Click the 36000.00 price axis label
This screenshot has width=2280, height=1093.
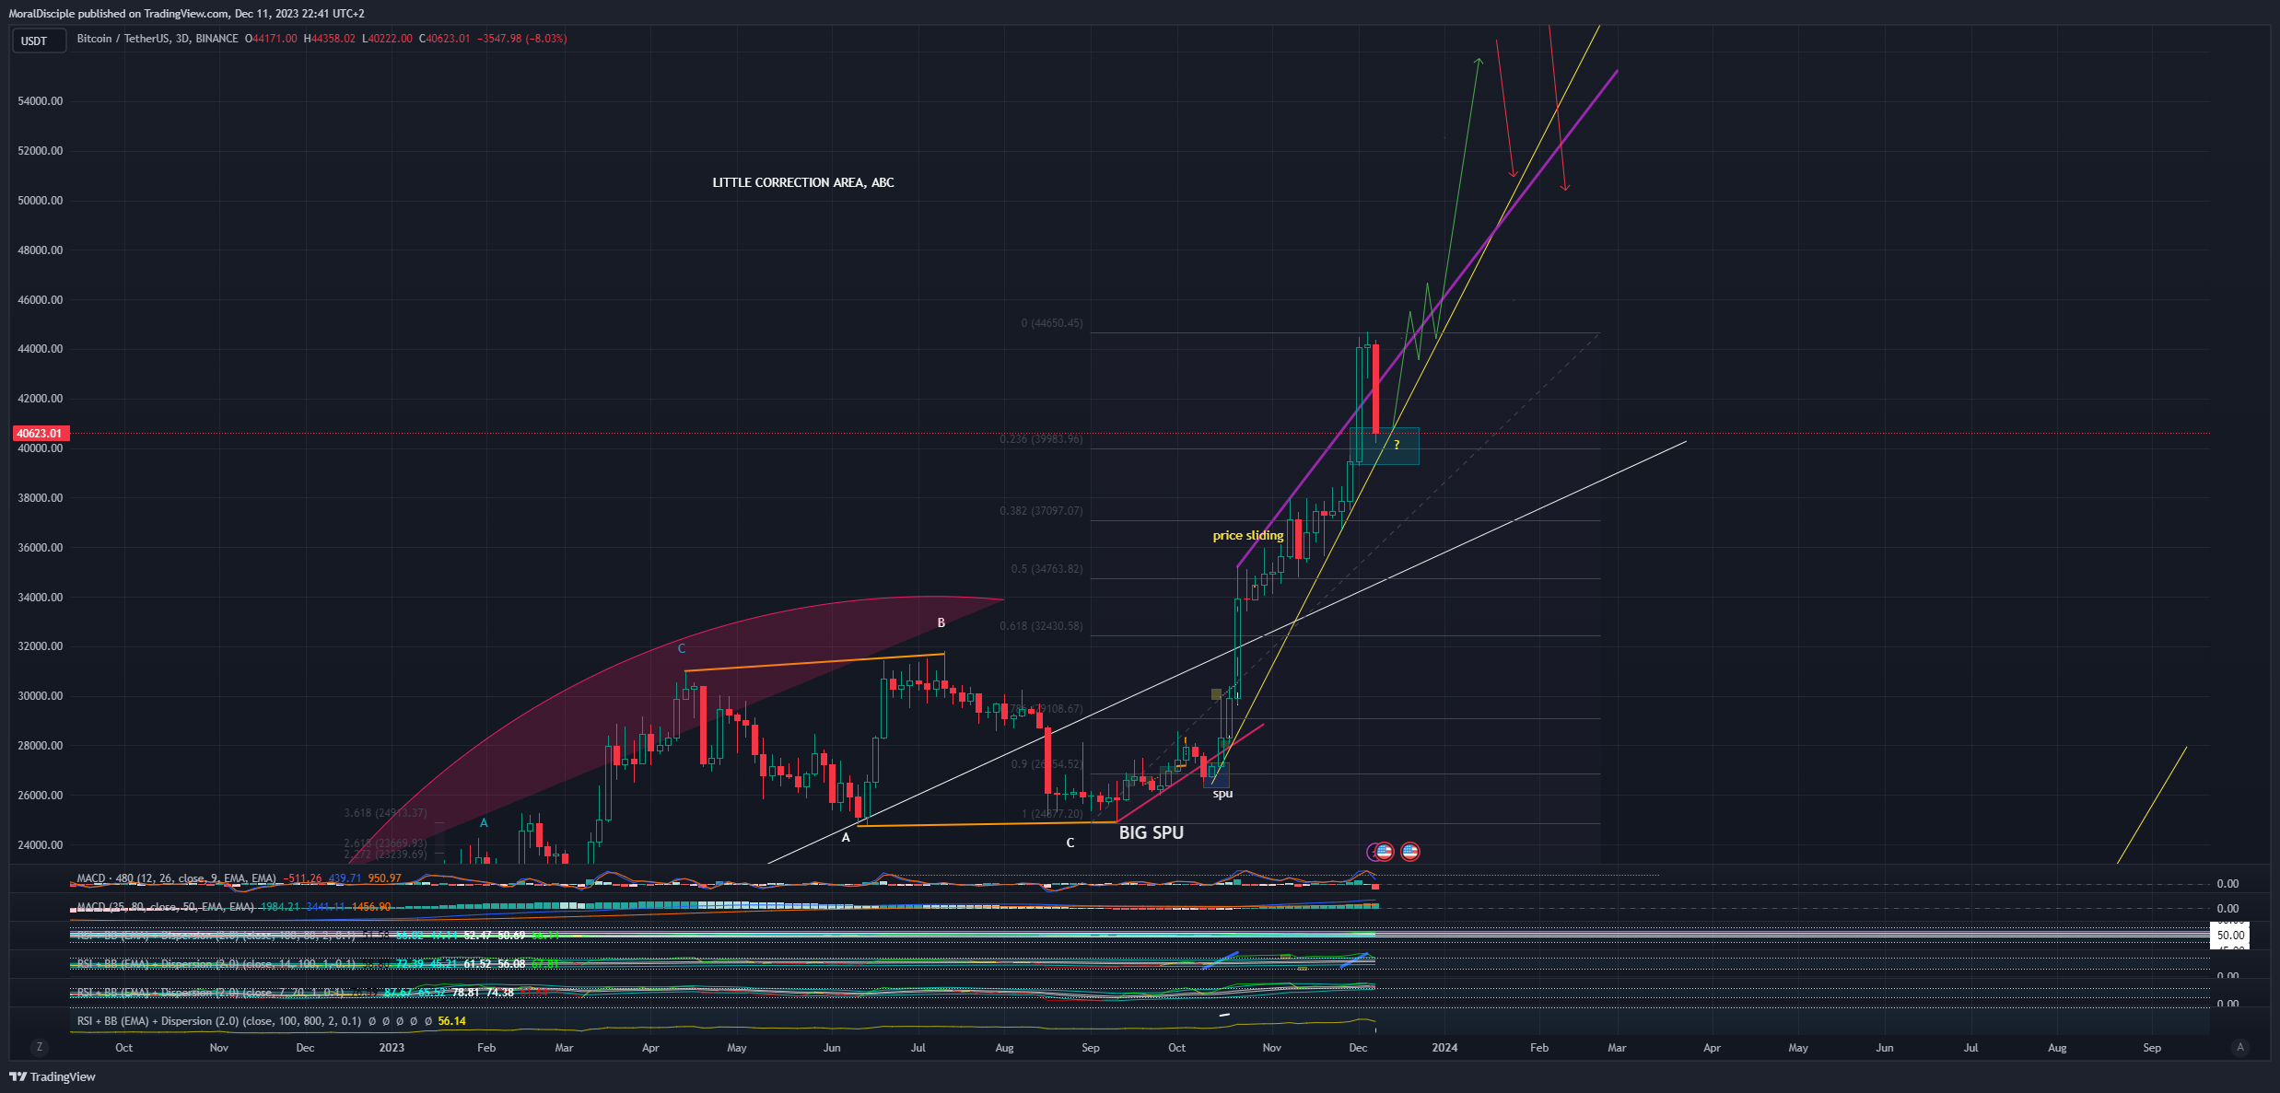(41, 548)
